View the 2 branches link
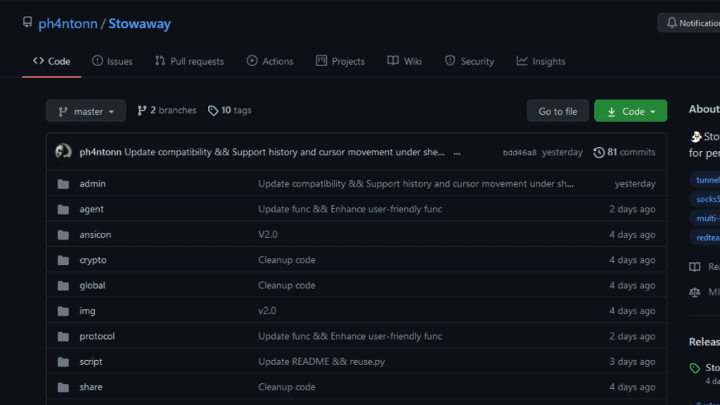 click(x=167, y=110)
